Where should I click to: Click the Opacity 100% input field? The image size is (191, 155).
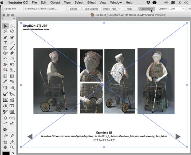click(x=175, y=9)
